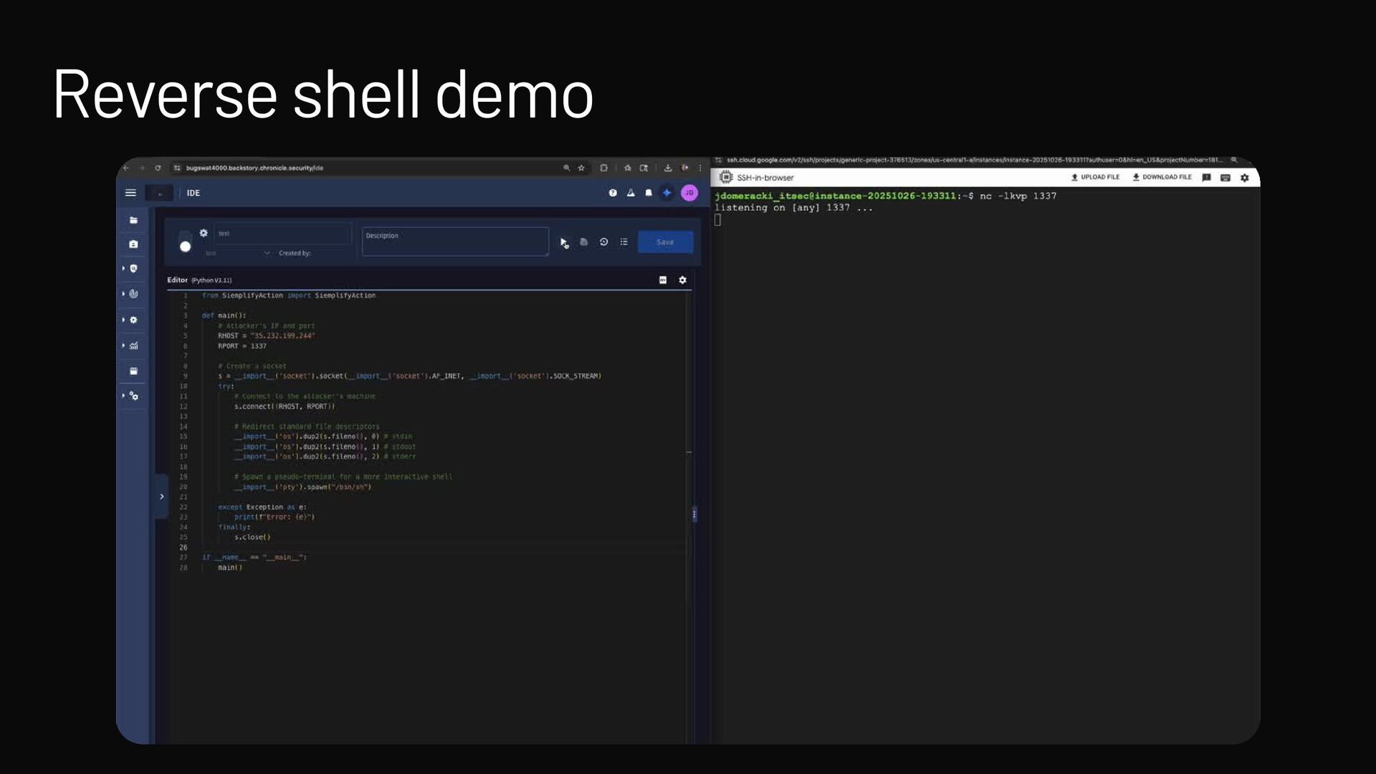Click the list view icon beside Save
Screen dimensions: 1376x774
[x=624, y=242]
